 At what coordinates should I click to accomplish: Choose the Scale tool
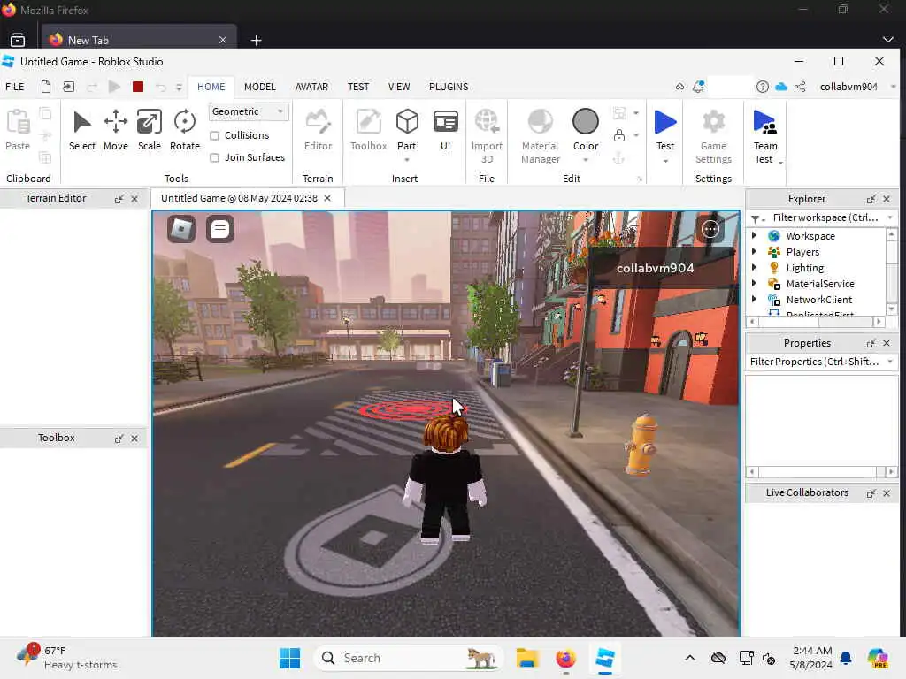pos(149,131)
